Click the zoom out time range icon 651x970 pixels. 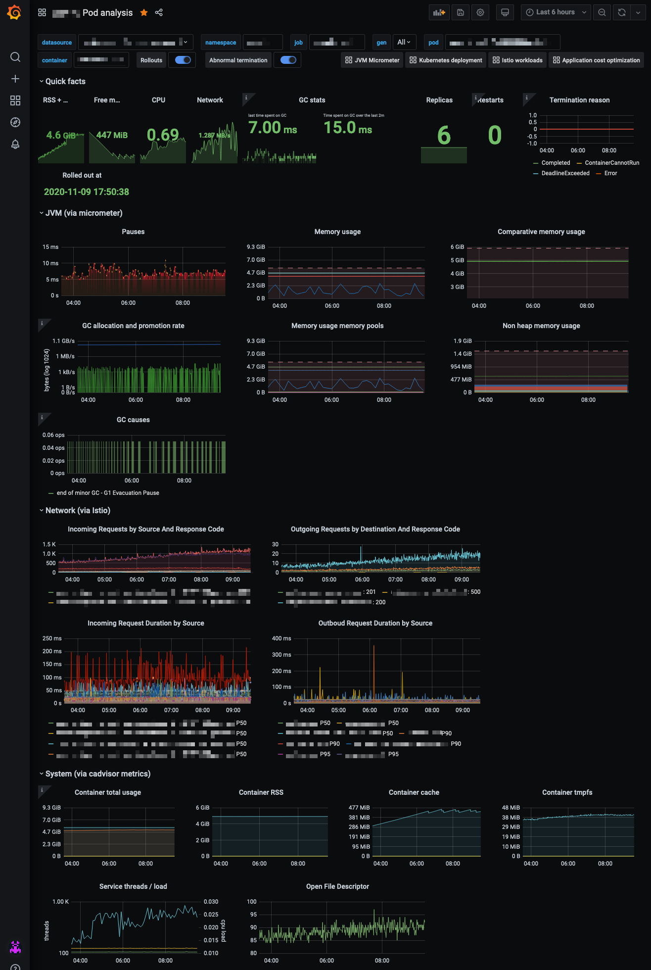(x=602, y=12)
